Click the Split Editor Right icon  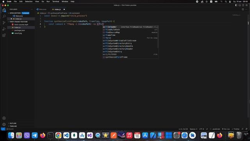tap(243, 9)
